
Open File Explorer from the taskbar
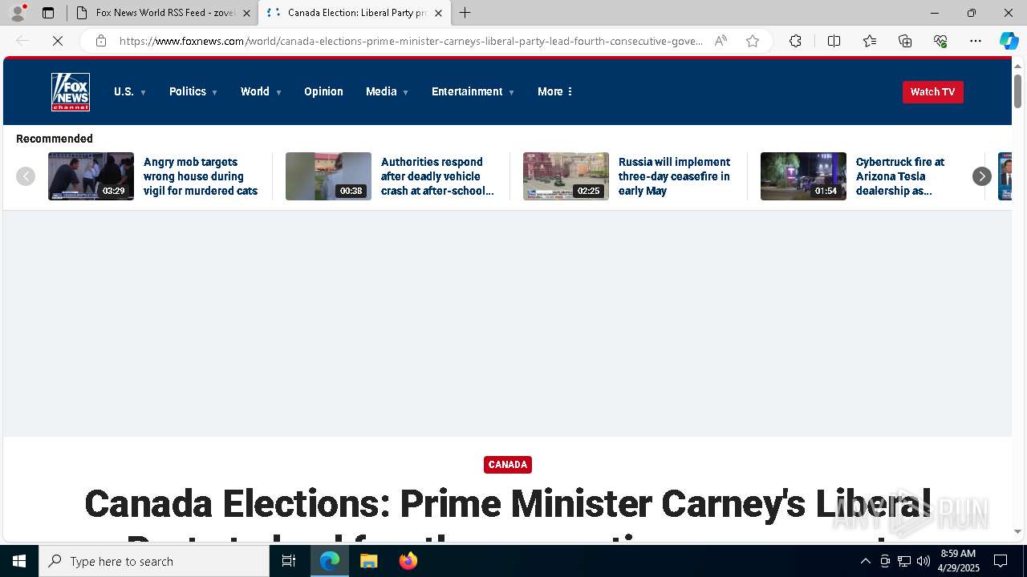click(368, 561)
